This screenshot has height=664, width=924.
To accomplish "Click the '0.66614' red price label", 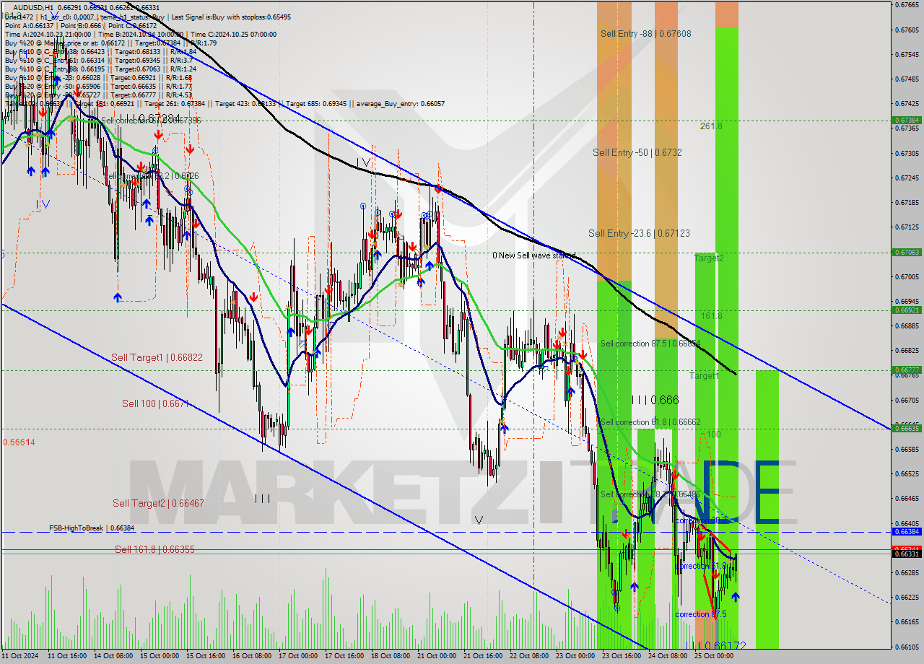I will pyautogui.click(x=19, y=442).
